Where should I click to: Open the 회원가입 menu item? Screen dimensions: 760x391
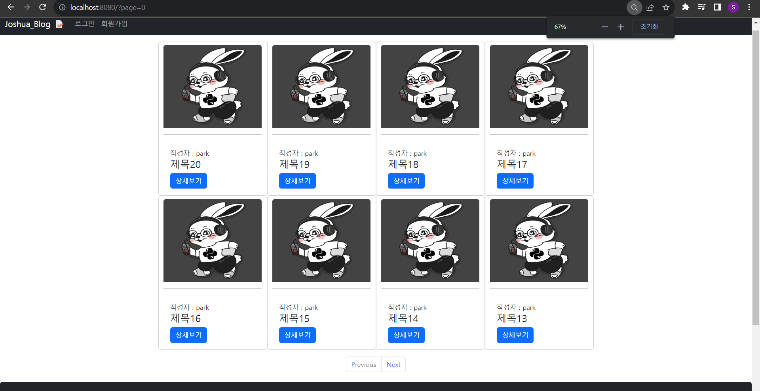click(x=114, y=24)
